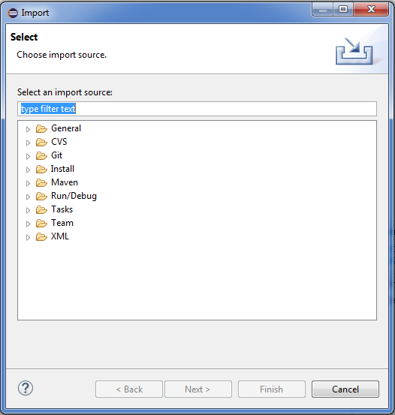Image resolution: width=395 pixels, height=415 pixels.
Task: Click the Cancel button
Action: coord(345,389)
